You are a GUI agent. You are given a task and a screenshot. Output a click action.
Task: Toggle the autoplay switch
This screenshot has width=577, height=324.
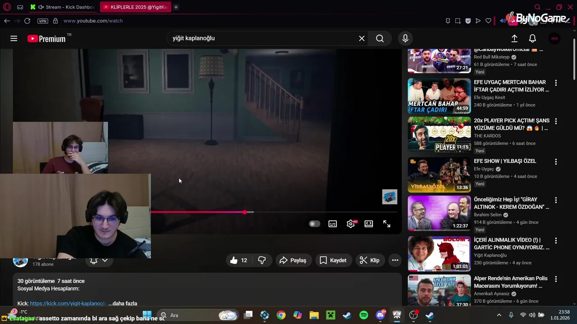tap(314, 224)
